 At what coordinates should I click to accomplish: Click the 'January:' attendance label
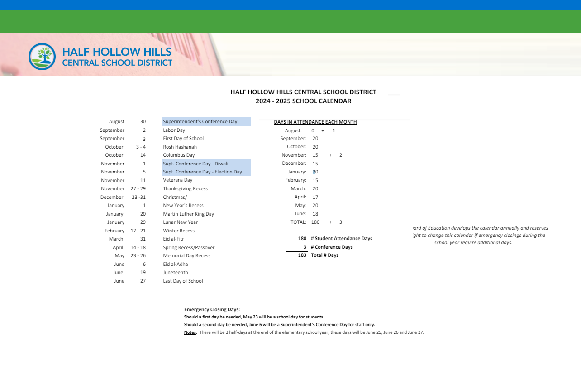(x=297, y=172)
